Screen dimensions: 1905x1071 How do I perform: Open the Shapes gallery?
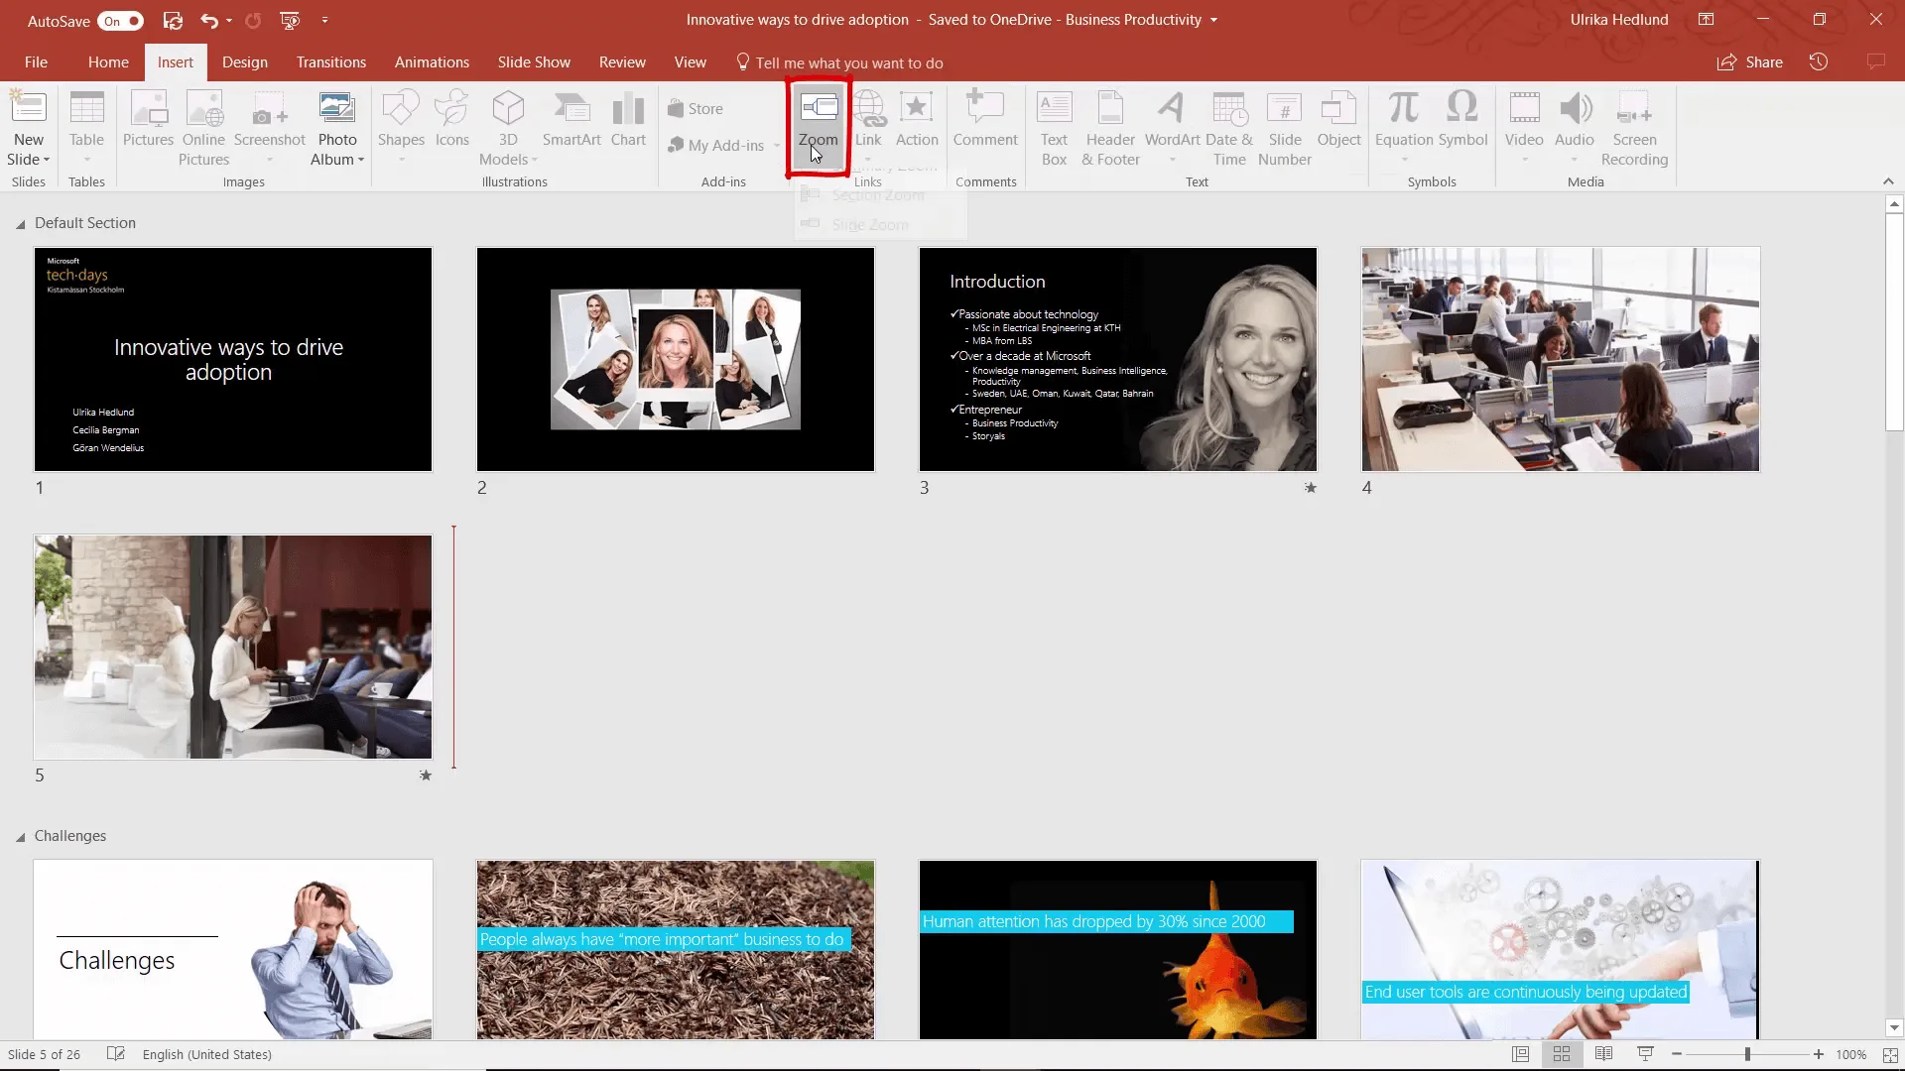(x=401, y=127)
